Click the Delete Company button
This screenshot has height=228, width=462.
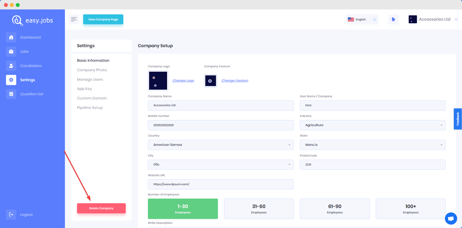click(x=101, y=208)
